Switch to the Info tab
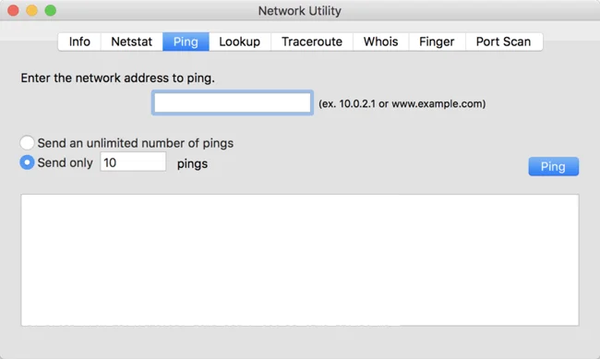The height and width of the screenshot is (359, 600). click(79, 42)
